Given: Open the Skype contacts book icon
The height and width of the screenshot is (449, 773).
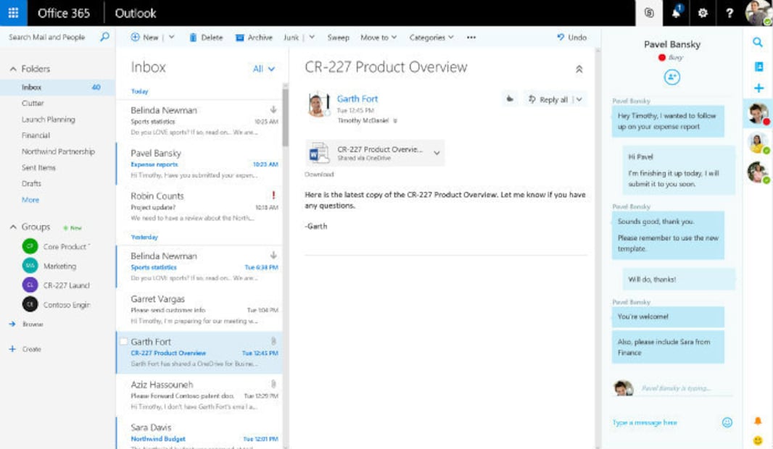Looking at the screenshot, I should [758, 67].
